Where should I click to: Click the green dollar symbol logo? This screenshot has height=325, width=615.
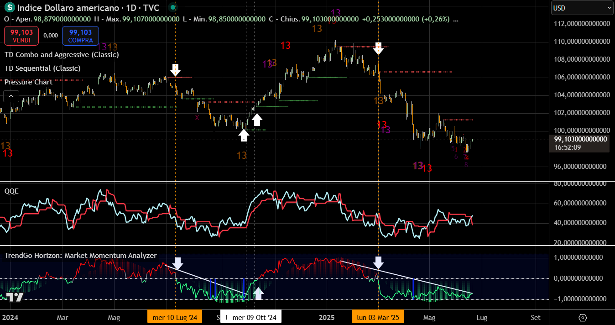pyautogui.click(x=9, y=8)
